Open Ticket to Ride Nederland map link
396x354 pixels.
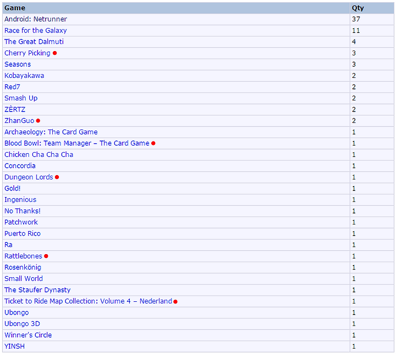[88, 301]
